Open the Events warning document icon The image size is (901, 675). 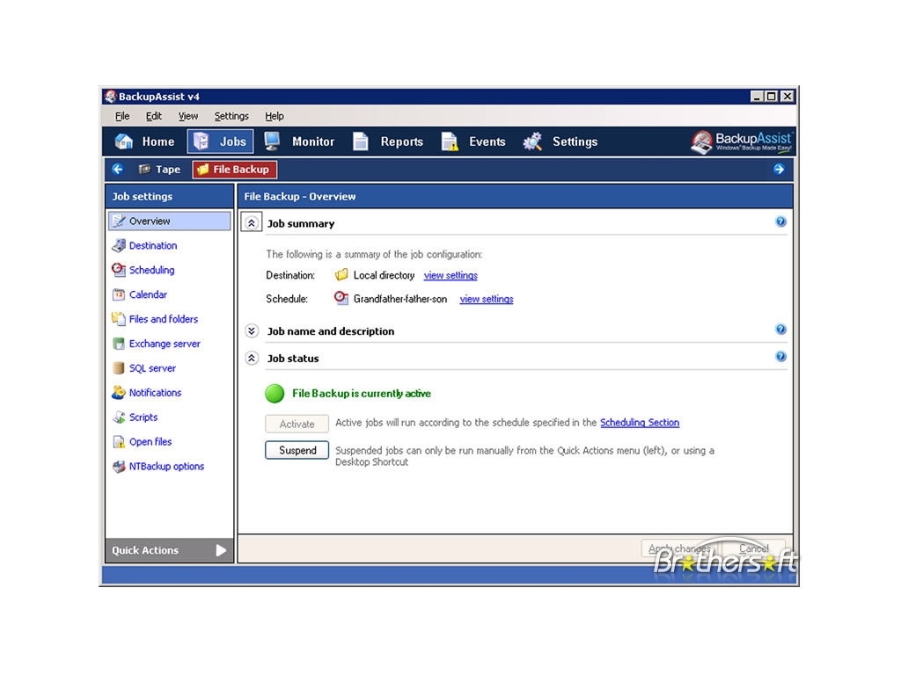pyautogui.click(x=450, y=142)
